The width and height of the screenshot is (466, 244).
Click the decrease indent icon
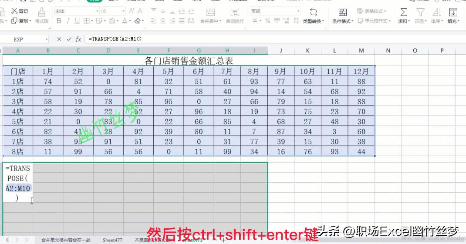point(182,11)
